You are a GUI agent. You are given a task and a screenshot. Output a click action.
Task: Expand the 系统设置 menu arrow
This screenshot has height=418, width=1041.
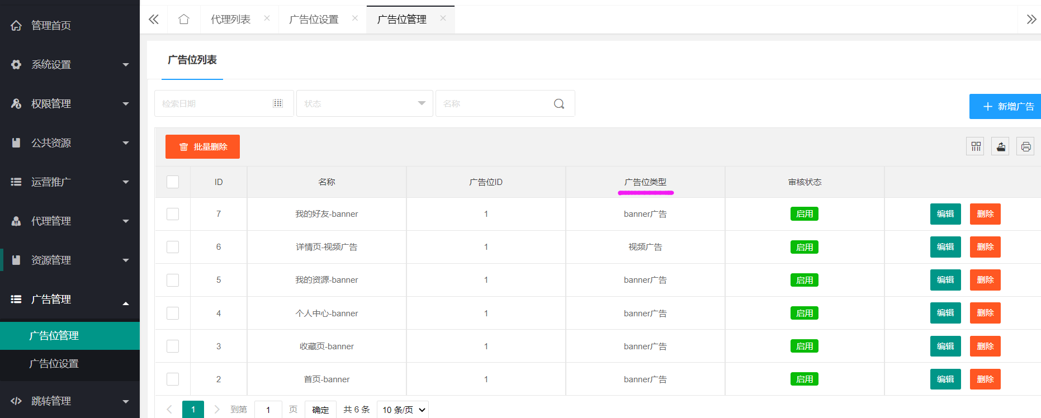click(x=126, y=65)
